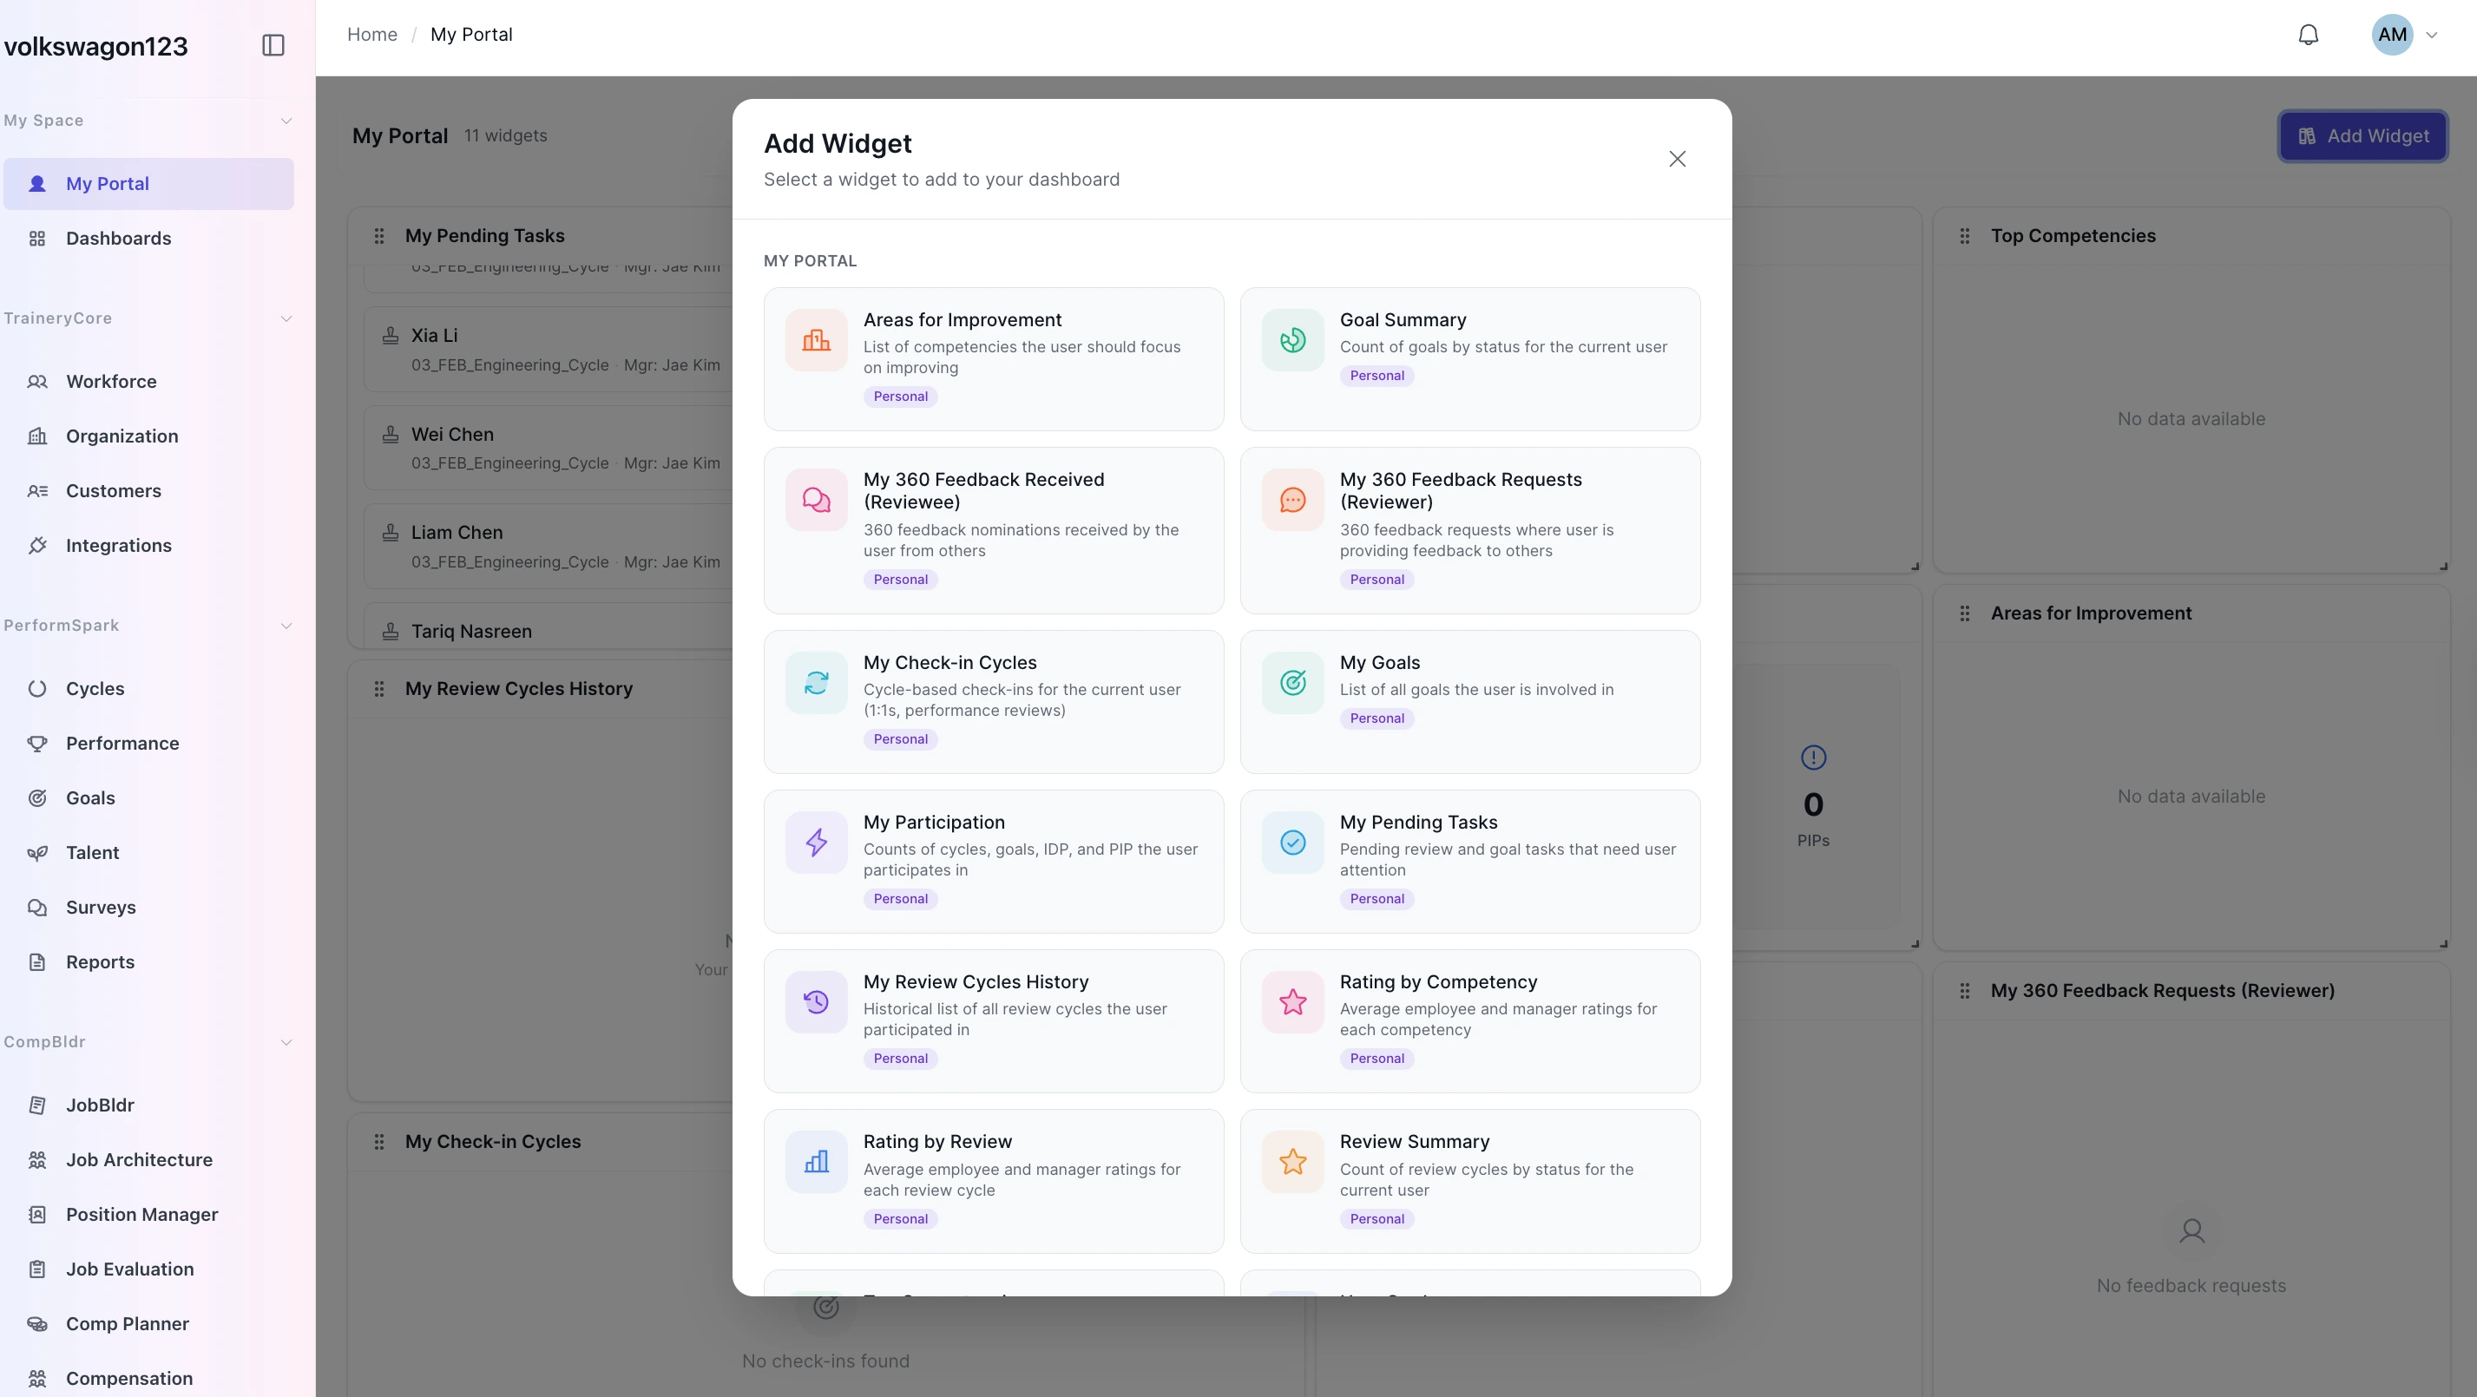Collapse the sidebar using the panel icon
2477x1397 pixels.
click(273, 44)
